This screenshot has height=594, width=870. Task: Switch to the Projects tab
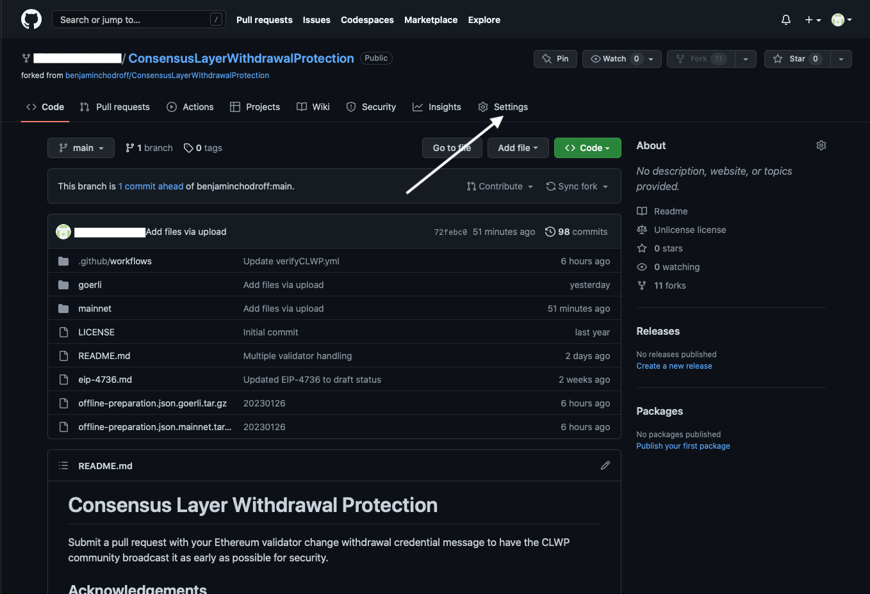click(255, 107)
